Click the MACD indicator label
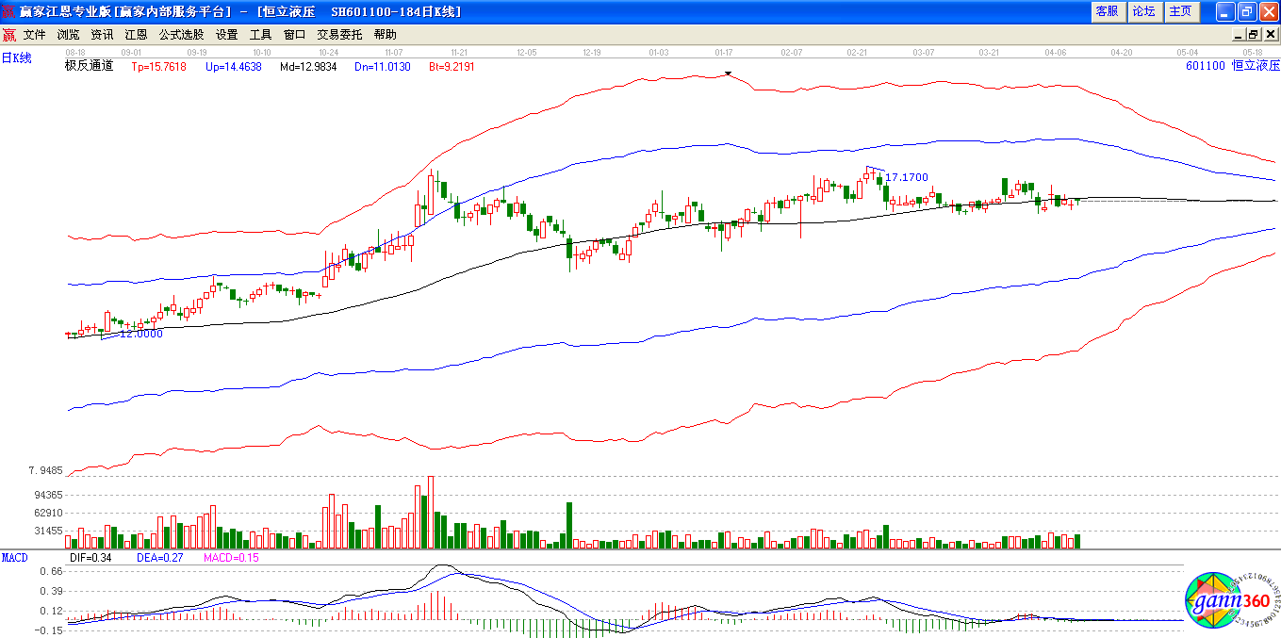1281x638 pixels. coord(14,558)
